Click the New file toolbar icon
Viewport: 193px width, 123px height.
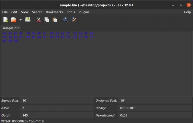pyautogui.click(x=6, y=20)
